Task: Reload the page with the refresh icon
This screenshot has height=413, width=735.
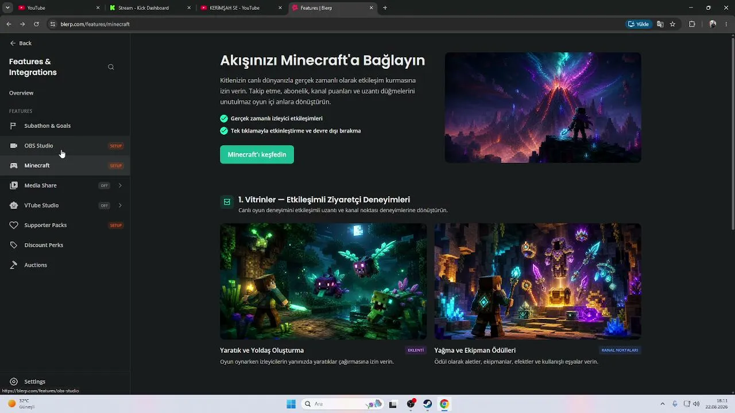Action: click(x=36, y=24)
